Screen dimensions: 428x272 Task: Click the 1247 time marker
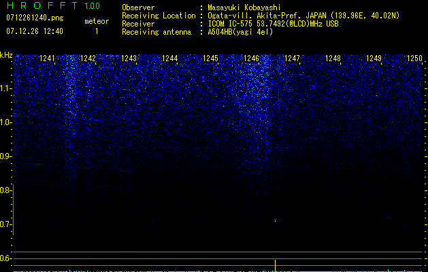tap(292, 58)
